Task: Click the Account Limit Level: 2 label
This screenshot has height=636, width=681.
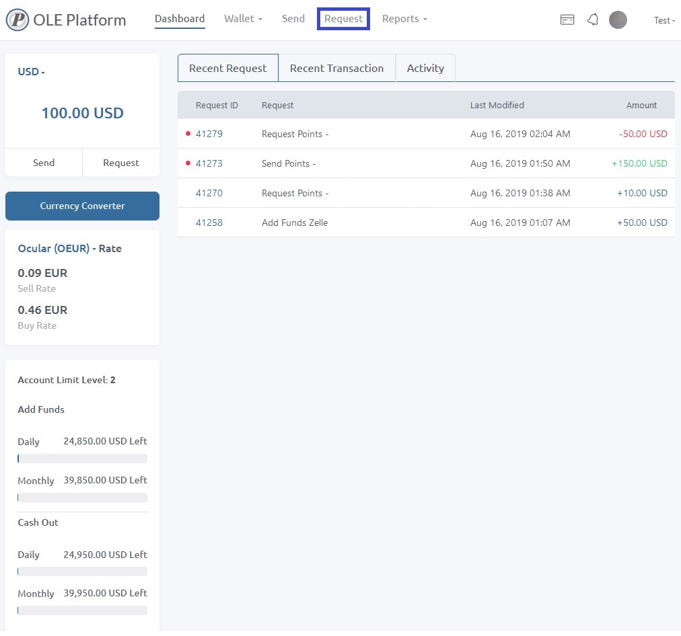Action: pos(67,380)
